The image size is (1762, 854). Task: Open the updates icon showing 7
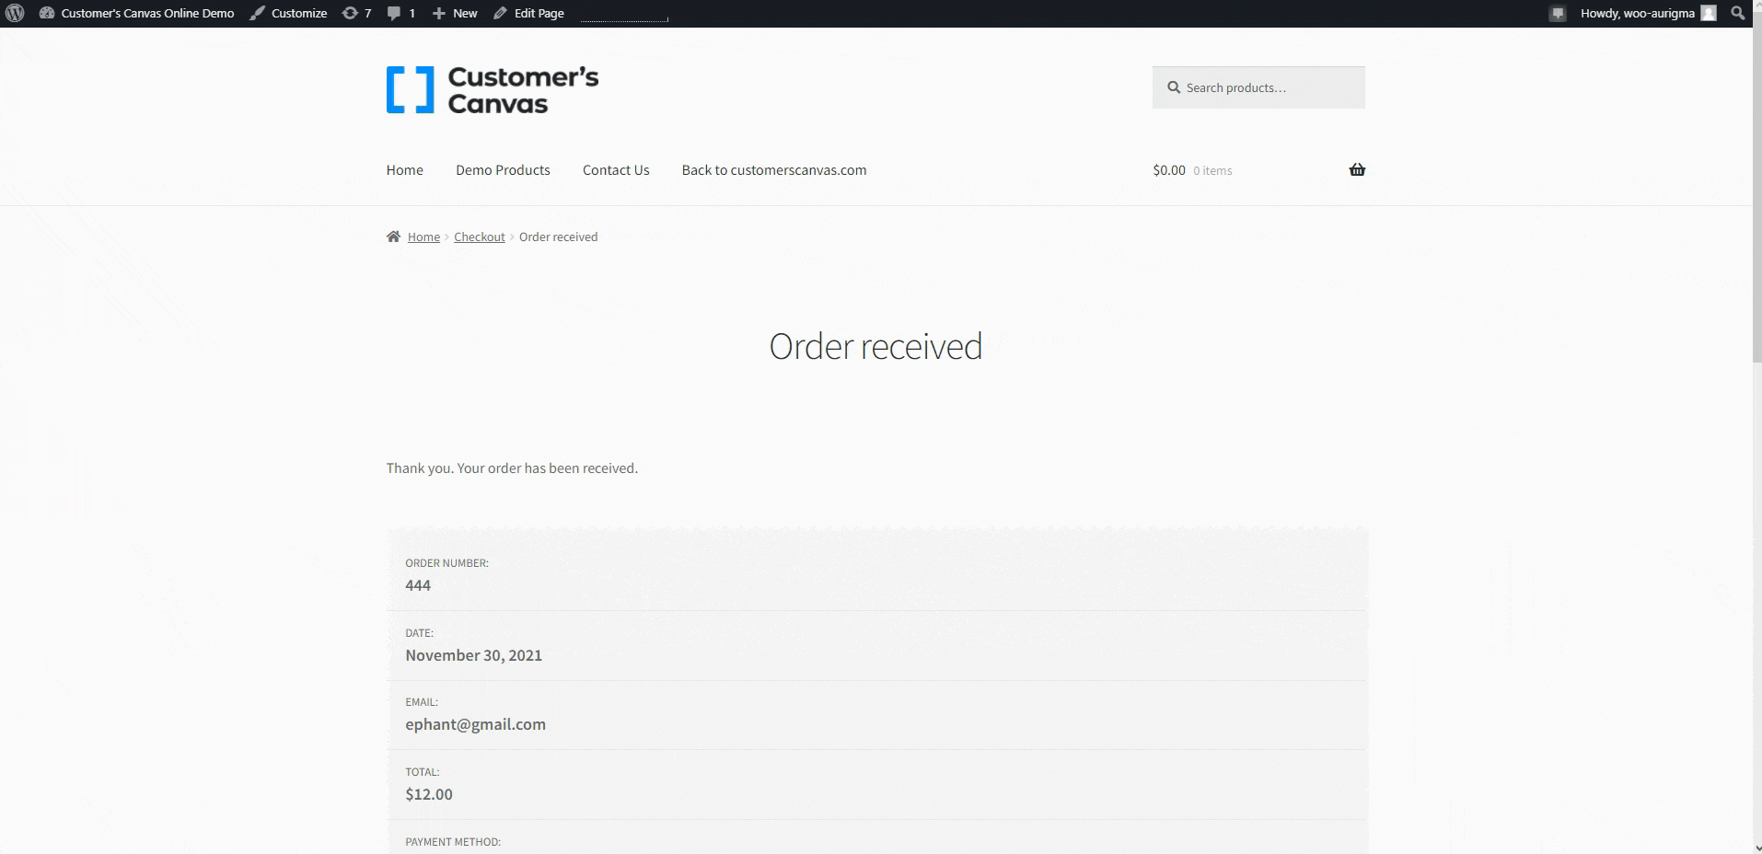coord(350,14)
